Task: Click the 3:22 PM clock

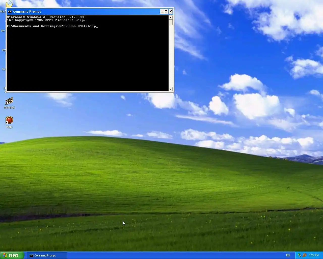Action: (314, 255)
